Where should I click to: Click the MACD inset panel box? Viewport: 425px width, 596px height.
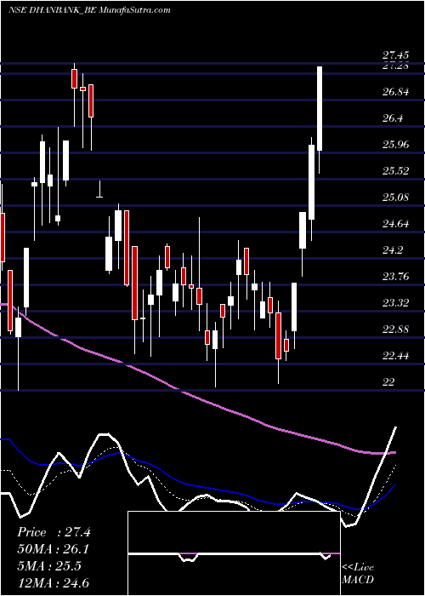coord(234,553)
